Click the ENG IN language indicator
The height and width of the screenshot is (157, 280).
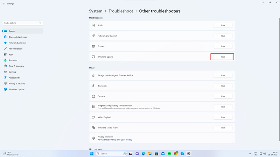pyautogui.click(x=255, y=154)
